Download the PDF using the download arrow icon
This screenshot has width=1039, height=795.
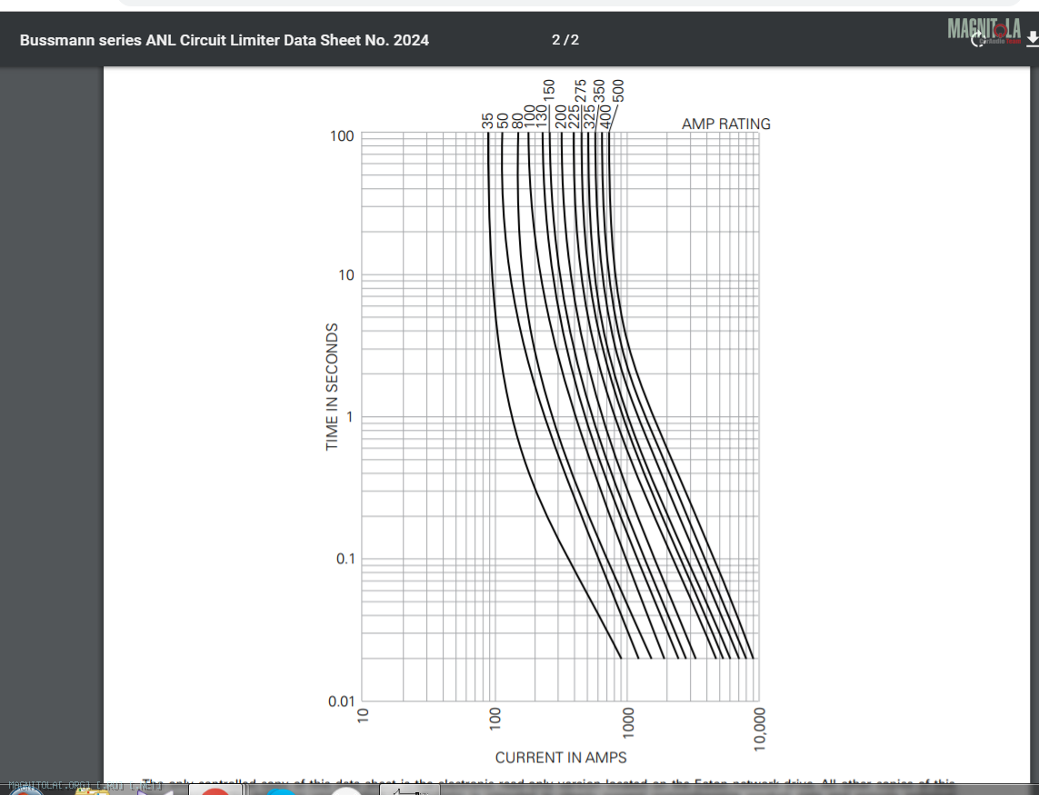coord(1032,39)
